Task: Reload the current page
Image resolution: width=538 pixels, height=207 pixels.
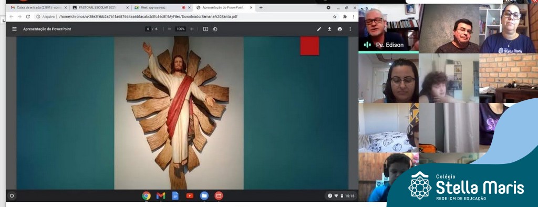Action: (x=28, y=16)
